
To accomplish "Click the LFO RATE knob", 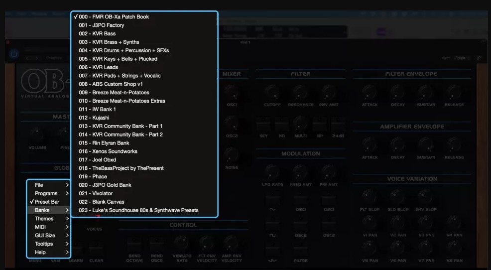I will [272, 172].
